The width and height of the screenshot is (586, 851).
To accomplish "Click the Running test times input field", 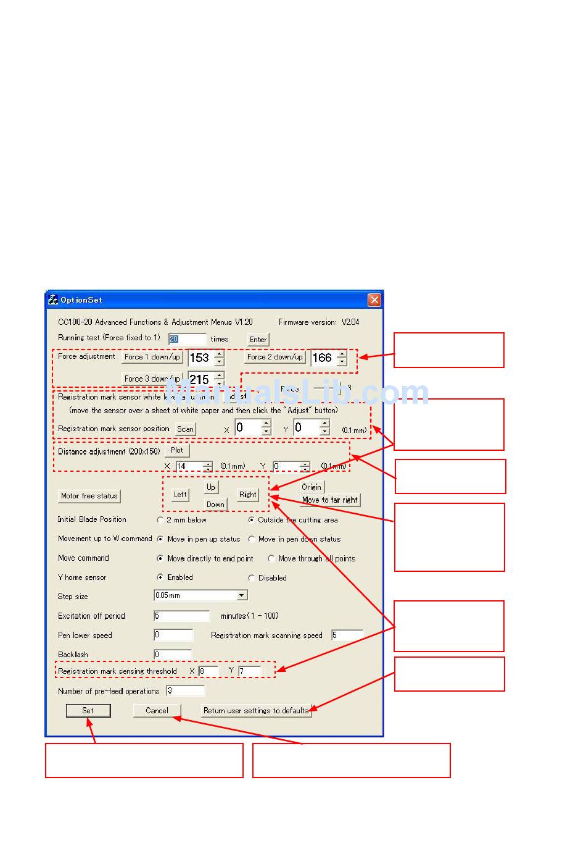I will 188,339.
